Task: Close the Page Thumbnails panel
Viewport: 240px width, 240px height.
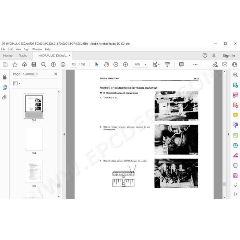Action: pos(56,74)
